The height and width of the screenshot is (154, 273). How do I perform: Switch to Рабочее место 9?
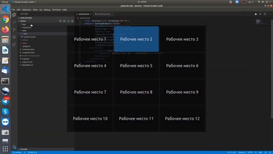coord(182,92)
